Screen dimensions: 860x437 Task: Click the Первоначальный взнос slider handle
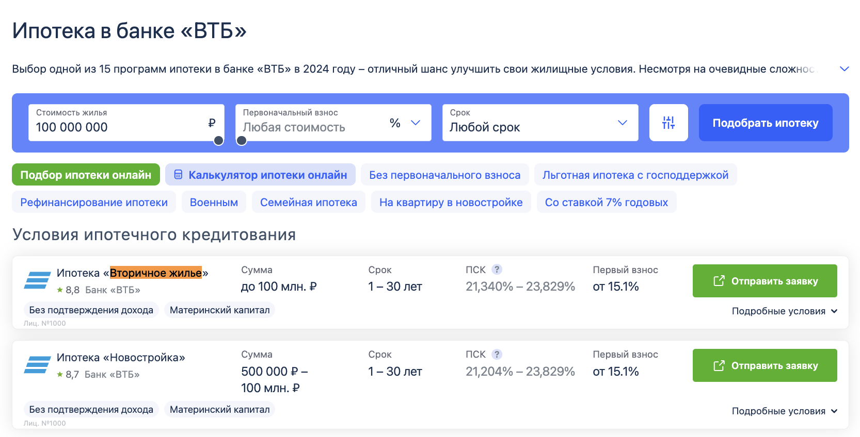pyautogui.click(x=242, y=141)
